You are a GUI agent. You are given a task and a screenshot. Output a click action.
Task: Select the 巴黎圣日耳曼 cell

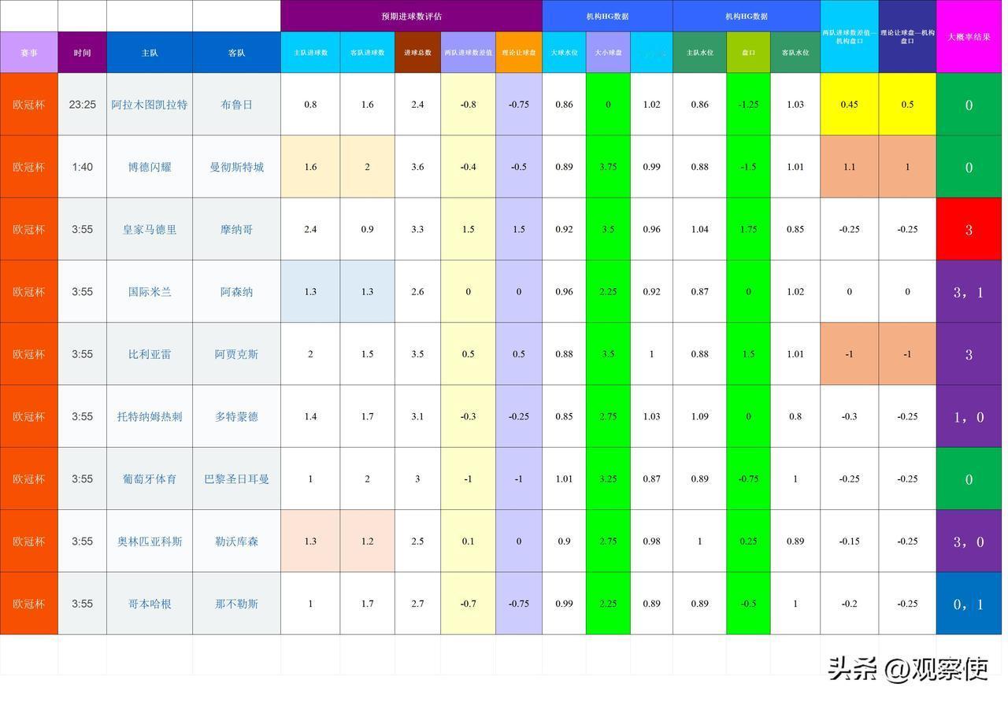(236, 478)
